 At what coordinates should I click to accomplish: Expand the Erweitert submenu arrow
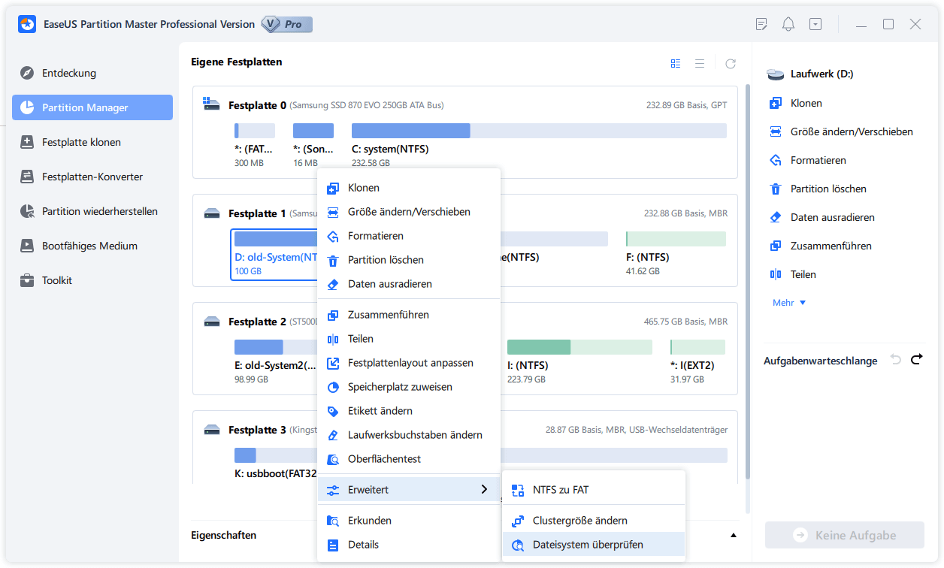coord(483,490)
